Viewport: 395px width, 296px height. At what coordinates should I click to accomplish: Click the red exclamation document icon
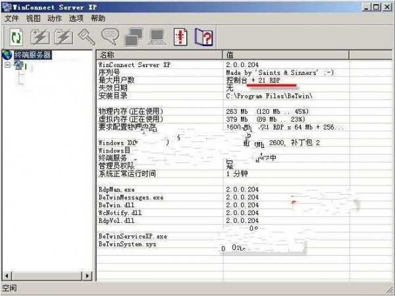tap(180, 37)
